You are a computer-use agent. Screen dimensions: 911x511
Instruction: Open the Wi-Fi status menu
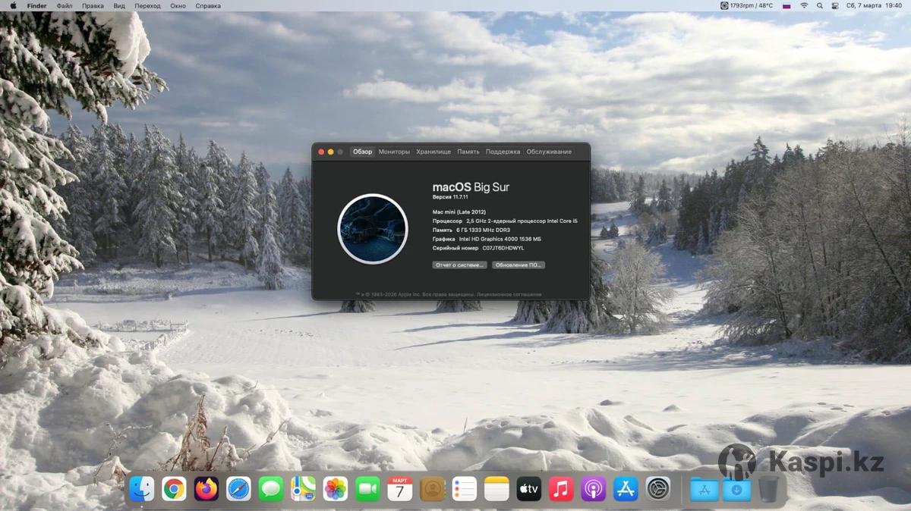803,5
